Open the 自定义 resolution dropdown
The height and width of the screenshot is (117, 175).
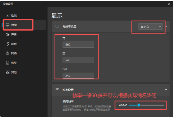coord(151,27)
